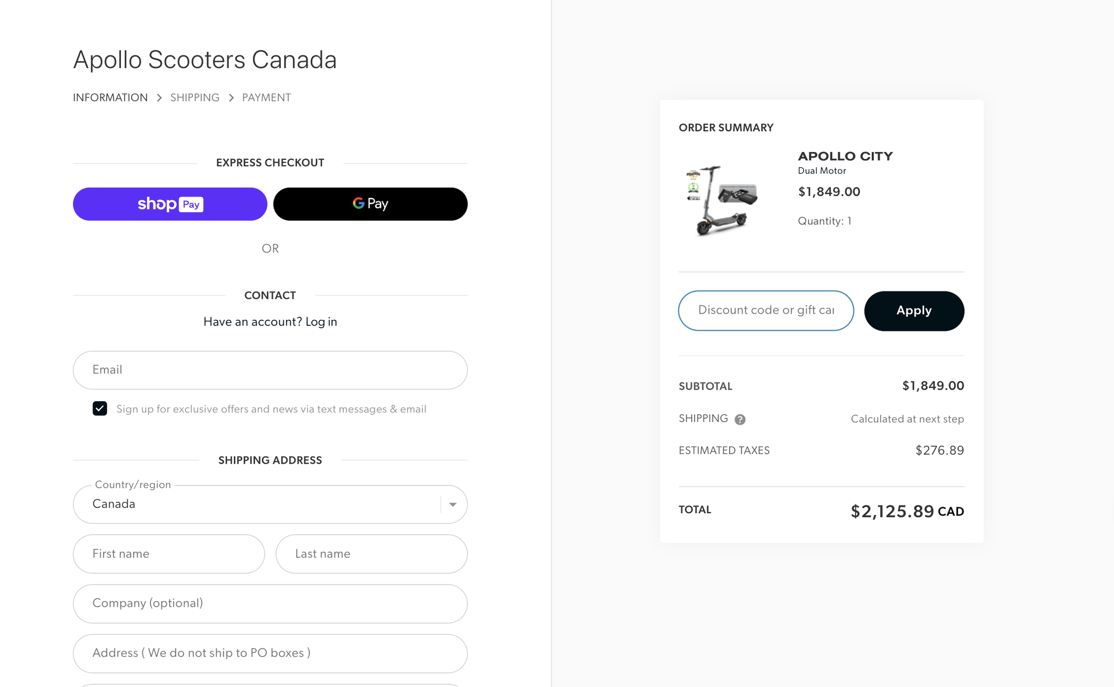This screenshot has width=1114, height=687.
Task: Go to the SHIPPING breadcrumb step
Action: click(195, 98)
